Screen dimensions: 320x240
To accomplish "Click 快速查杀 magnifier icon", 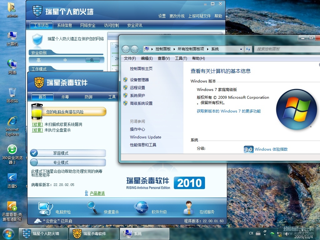I will click(x=92, y=207).
